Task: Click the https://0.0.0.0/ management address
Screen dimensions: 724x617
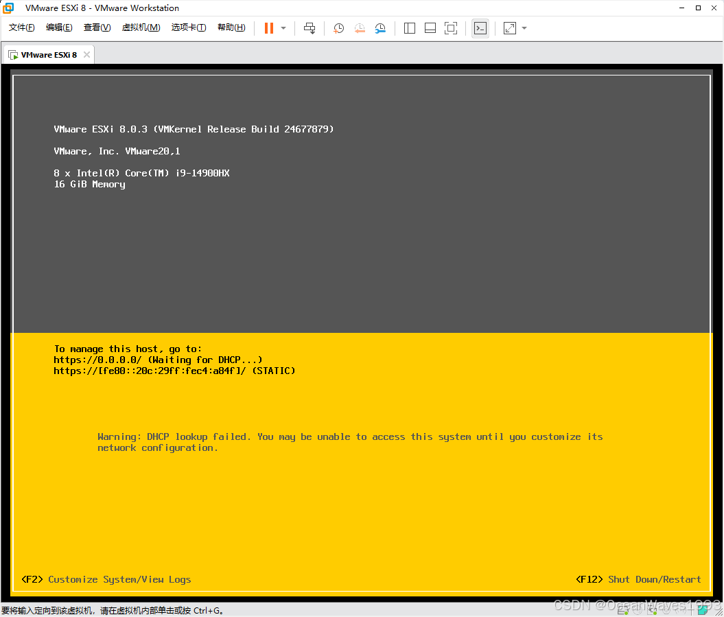Action: tap(158, 360)
